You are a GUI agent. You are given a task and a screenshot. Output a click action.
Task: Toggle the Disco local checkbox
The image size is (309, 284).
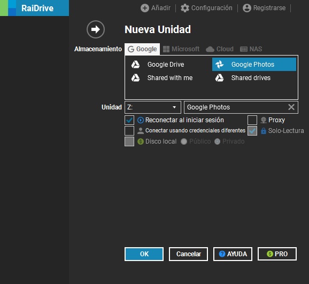(129, 141)
